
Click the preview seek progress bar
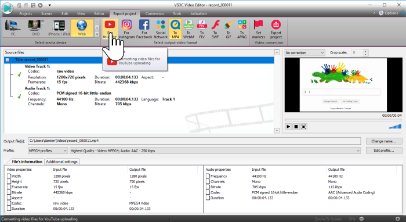click(343, 120)
